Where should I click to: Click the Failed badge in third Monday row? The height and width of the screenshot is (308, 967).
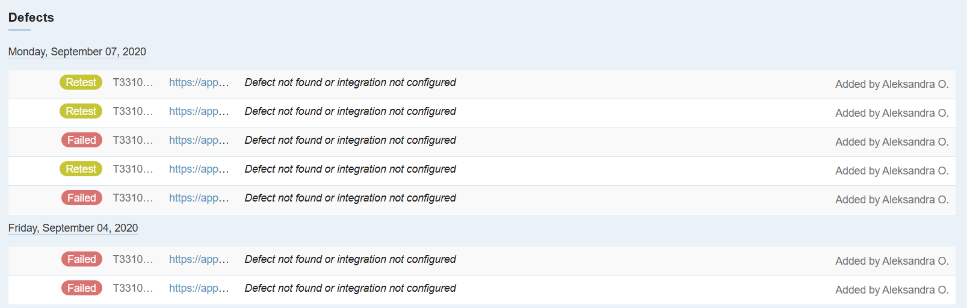pyautogui.click(x=81, y=140)
